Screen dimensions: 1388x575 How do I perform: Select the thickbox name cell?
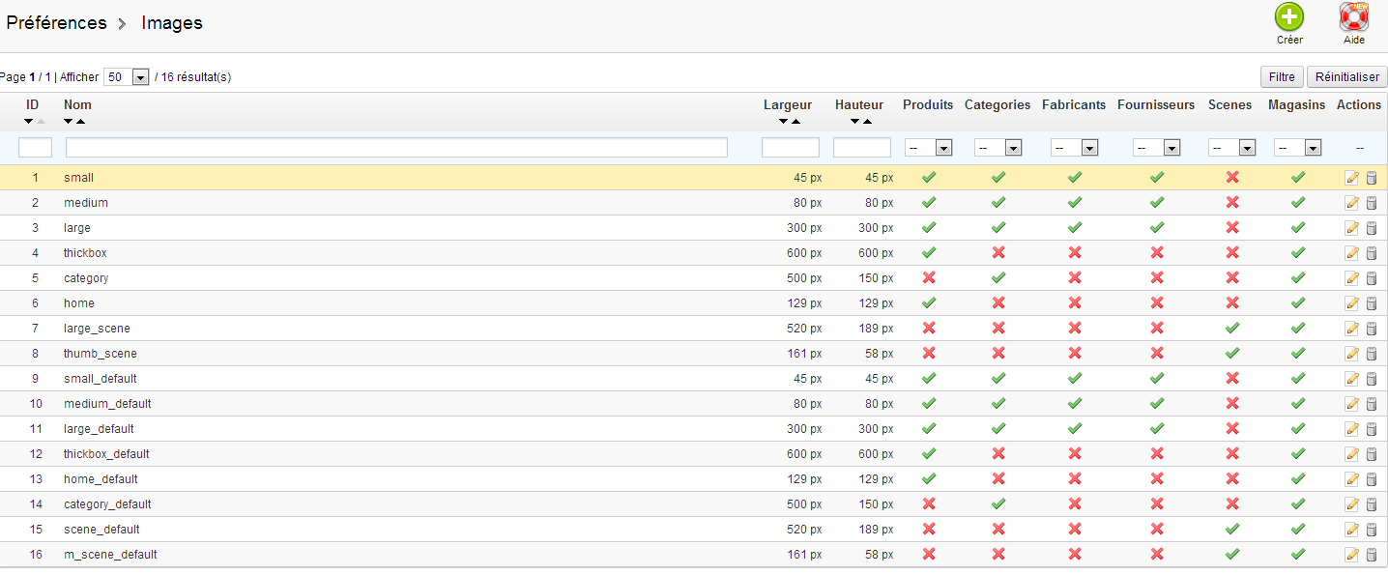(x=85, y=253)
